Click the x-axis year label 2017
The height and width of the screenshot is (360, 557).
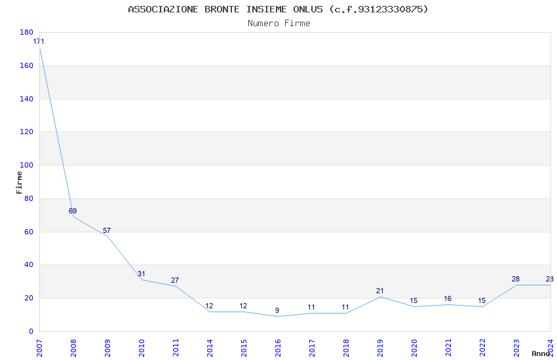pos(312,348)
